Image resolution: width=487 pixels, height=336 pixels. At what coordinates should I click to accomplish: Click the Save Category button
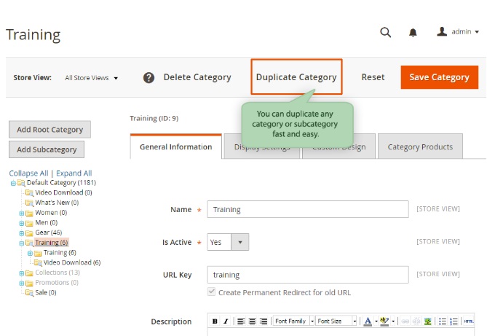tap(439, 77)
